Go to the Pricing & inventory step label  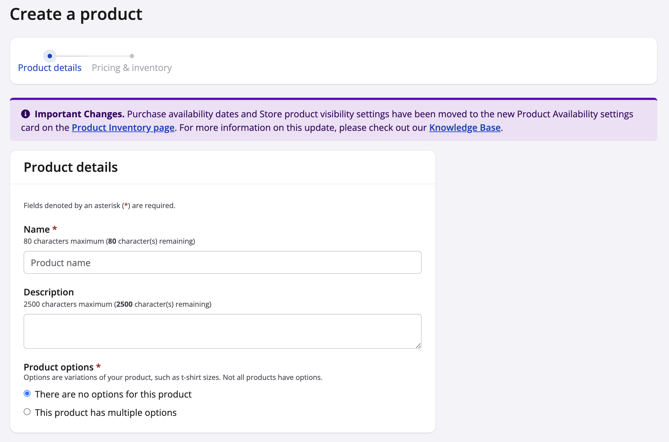point(132,68)
